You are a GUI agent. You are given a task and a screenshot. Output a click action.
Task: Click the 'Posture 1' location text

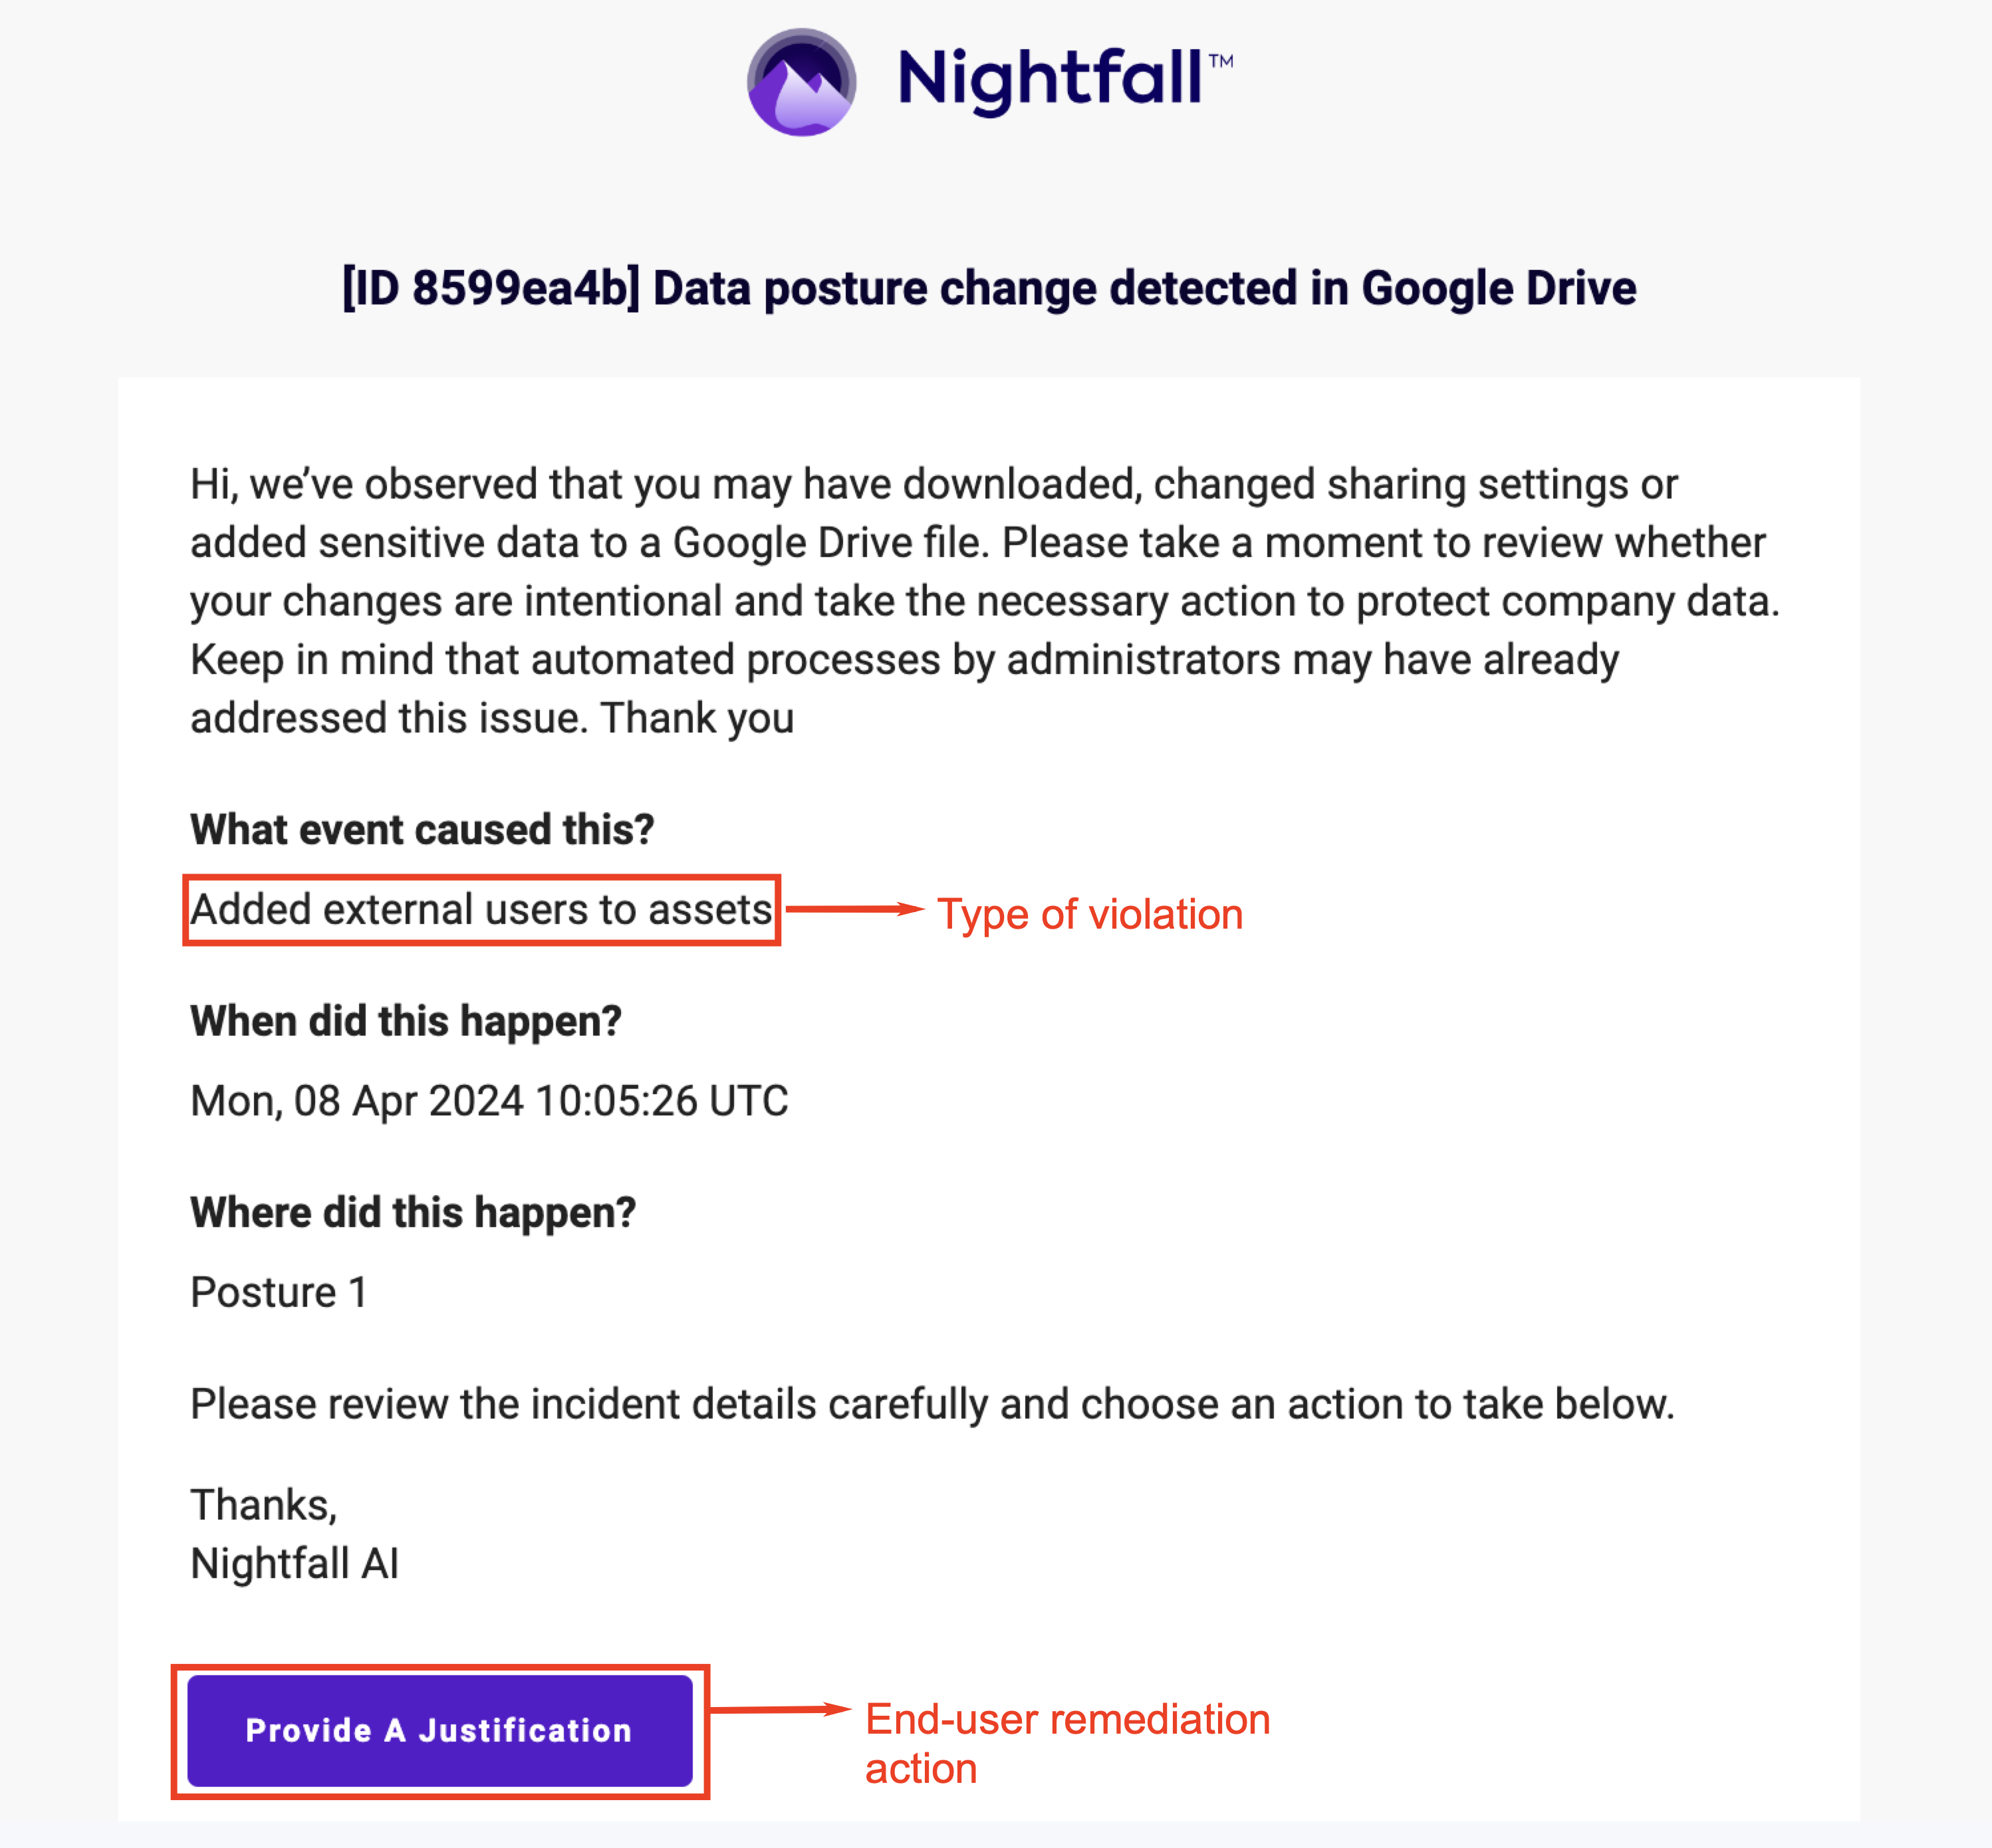pyautogui.click(x=279, y=1292)
